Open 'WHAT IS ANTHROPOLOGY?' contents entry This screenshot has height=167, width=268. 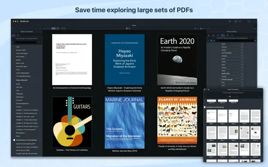26,144
